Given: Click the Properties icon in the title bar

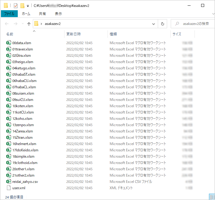Looking at the screenshot, I should pyautogui.click(x=16, y=5).
